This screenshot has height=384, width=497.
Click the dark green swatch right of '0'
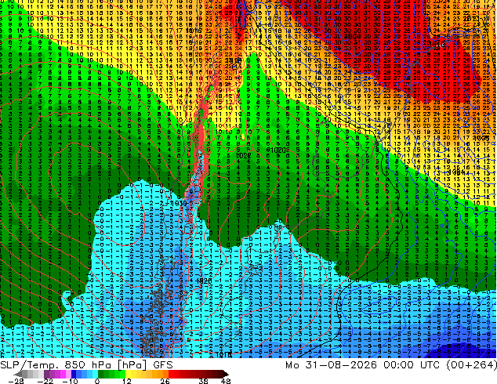tap(101, 374)
